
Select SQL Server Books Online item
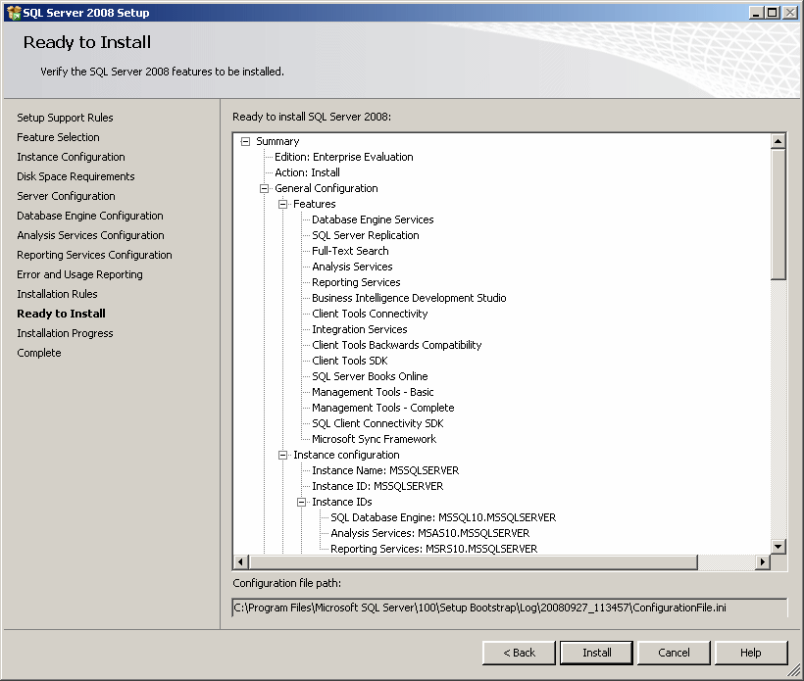370,376
